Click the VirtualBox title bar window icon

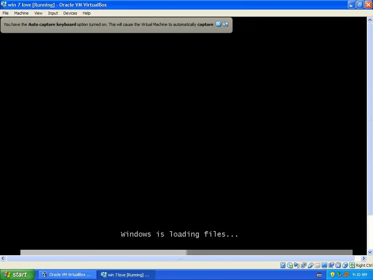pos(4,4)
